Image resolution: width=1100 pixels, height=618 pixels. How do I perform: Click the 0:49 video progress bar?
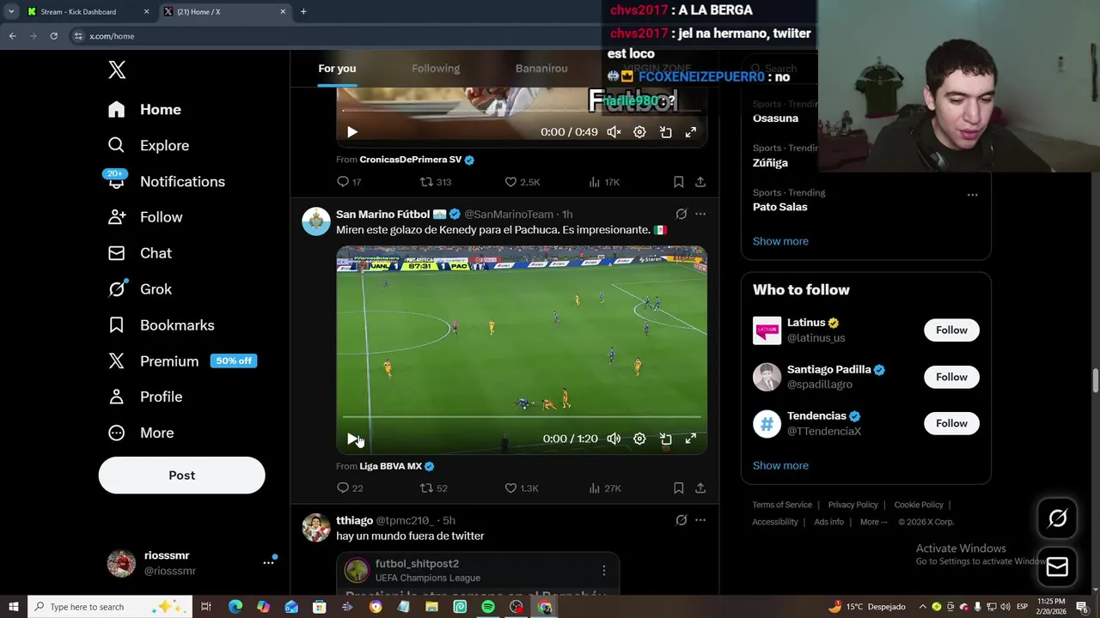[x=522, y=111]
